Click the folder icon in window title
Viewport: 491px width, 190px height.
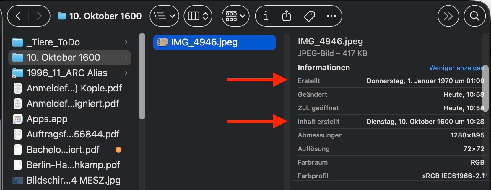[62, 16]
